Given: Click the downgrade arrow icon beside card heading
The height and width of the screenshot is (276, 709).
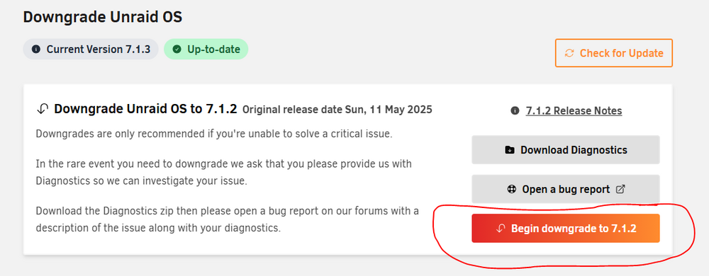Looking at the screenshot, I should pyautogui.click(x=42, y=109).
